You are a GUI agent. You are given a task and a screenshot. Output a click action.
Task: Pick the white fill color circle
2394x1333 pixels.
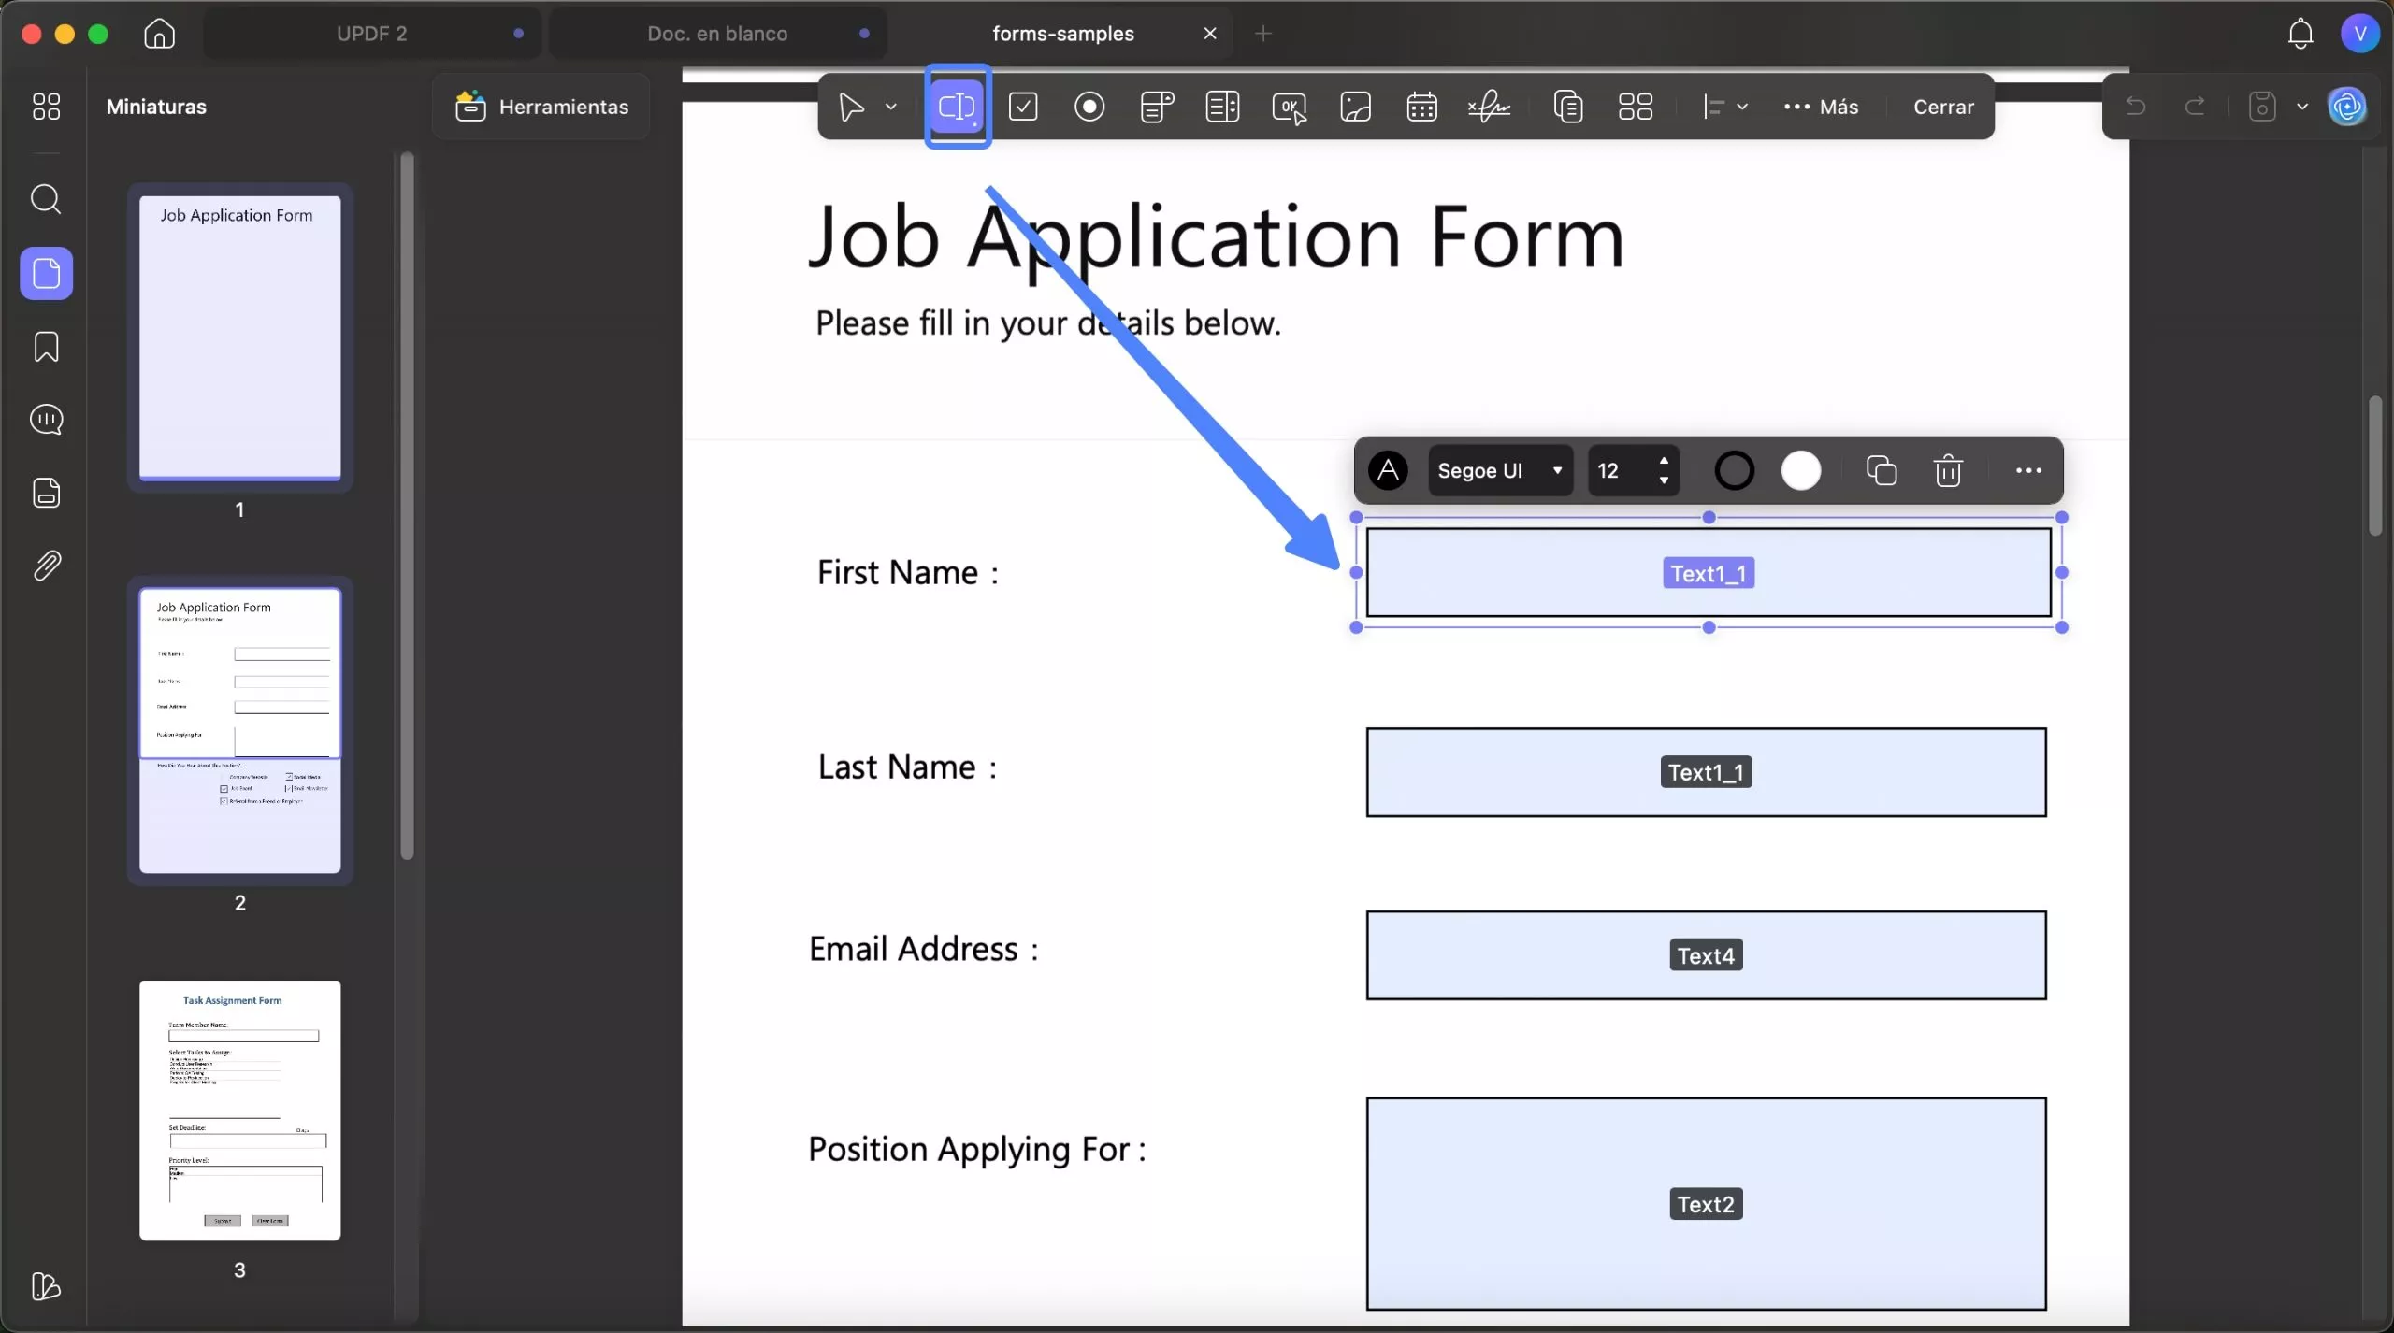[1801, 470]
